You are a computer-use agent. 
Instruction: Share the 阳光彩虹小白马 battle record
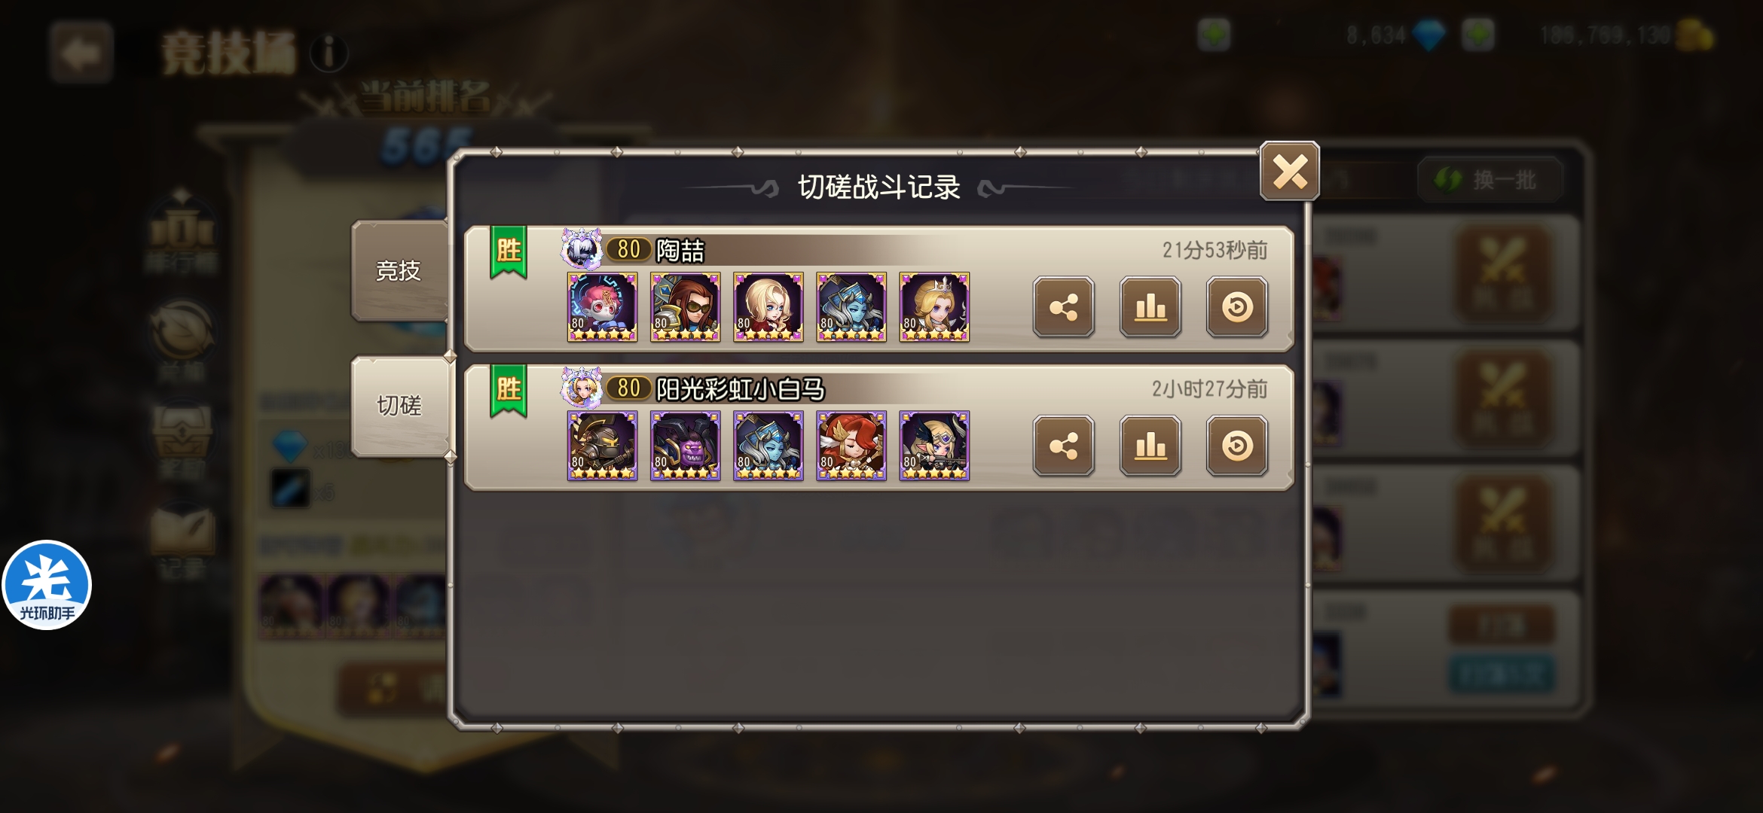click(x=1063, y=446)
